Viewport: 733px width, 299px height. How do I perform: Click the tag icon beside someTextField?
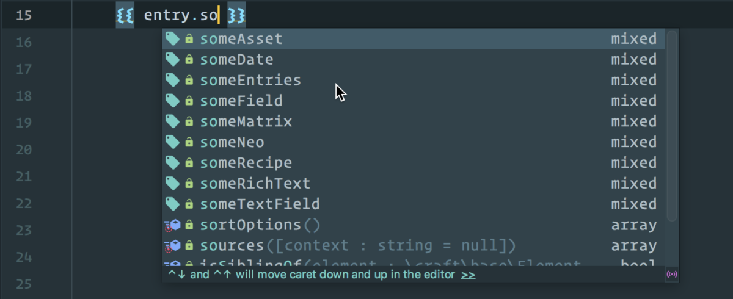click(x=172, y=204)
